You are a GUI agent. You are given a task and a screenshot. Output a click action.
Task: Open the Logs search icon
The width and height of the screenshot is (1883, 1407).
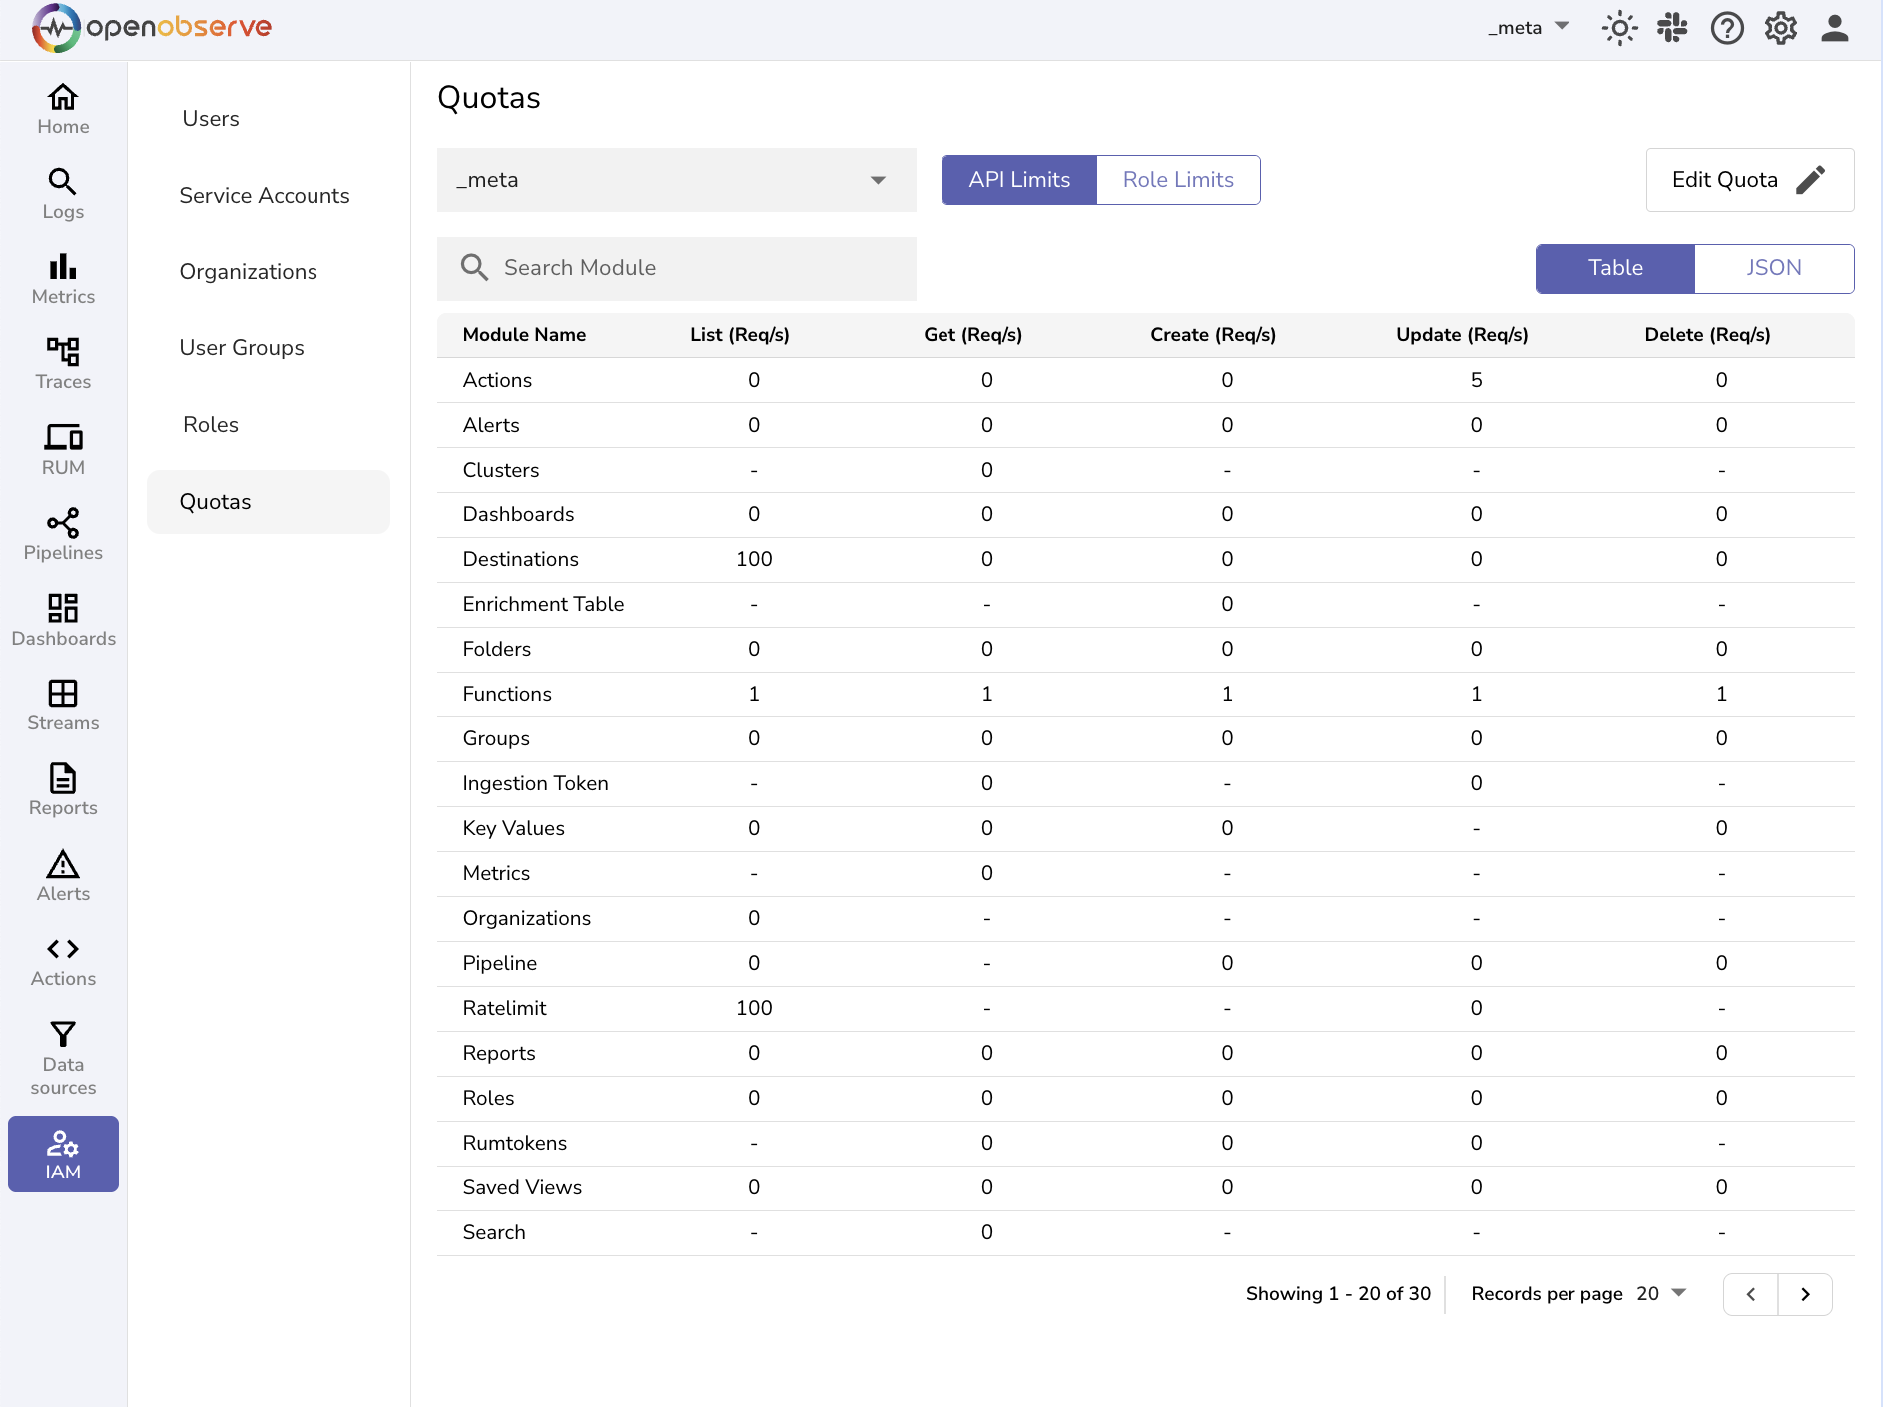63,182
